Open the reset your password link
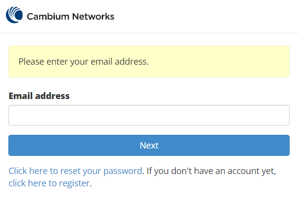 75,171
